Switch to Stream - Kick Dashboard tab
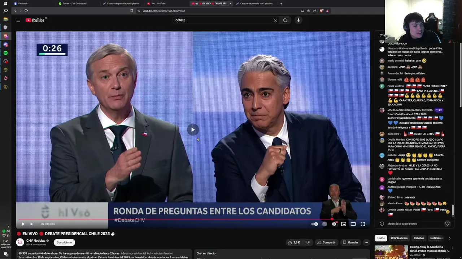Image resolution: width=462 pixels, height=259 pixels. coord(78,4)
